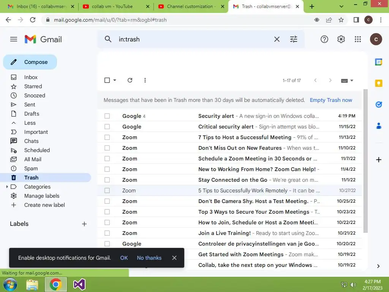Click the share page icon in address bar
389x292 pixels.
[329, 20]
